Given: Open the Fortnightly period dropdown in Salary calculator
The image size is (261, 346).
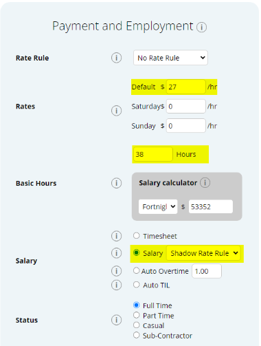Looking at the screenshot, I should click(158, 206).
